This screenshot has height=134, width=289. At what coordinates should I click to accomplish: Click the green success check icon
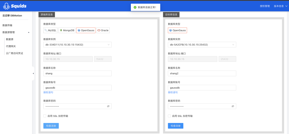tap(135, 7)
